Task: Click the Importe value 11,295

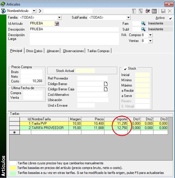Action: tap(116, 124)
